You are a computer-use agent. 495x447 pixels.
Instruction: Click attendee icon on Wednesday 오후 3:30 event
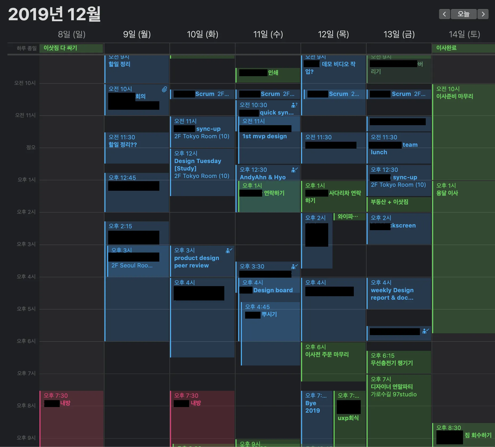294,266
